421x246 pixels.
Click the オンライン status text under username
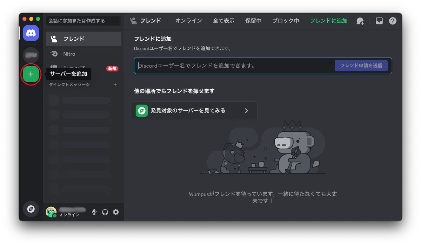point(69,215)
